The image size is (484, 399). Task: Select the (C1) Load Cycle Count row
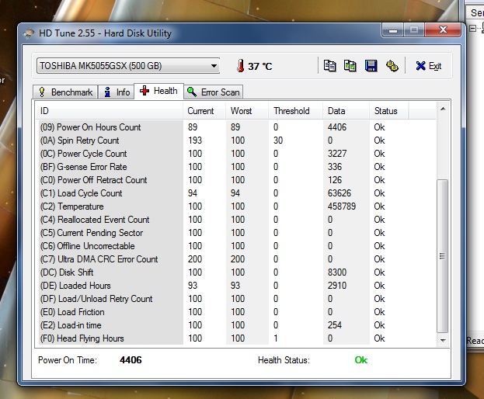click(236, 193)
